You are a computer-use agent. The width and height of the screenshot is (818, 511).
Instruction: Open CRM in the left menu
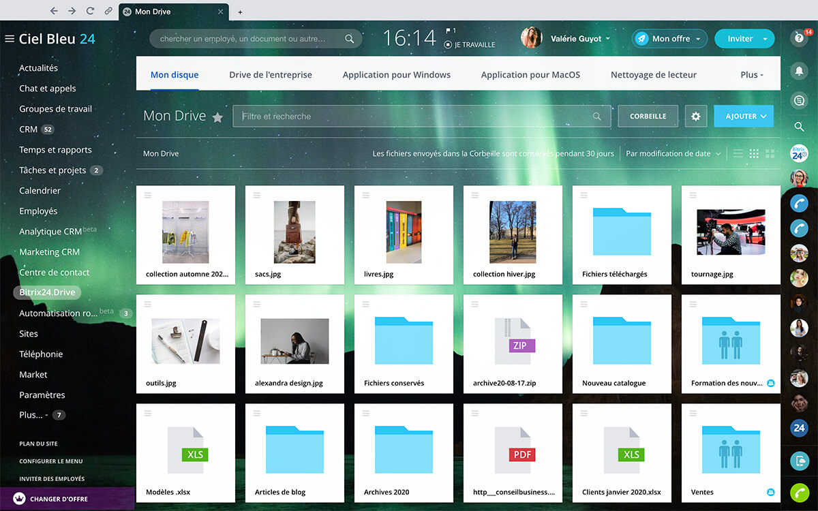(x=29, y=129)
